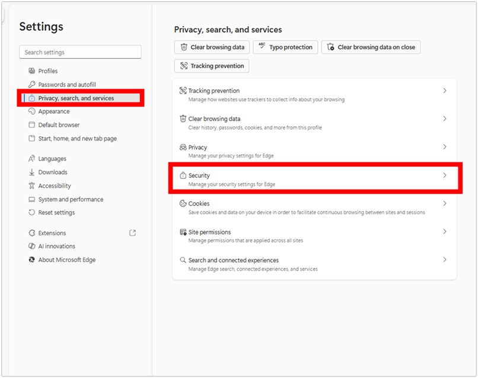Click the Accessibility icon in sidebar

[x=32, y=186]
